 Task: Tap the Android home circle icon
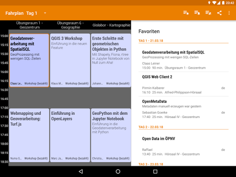click(118, 171)
